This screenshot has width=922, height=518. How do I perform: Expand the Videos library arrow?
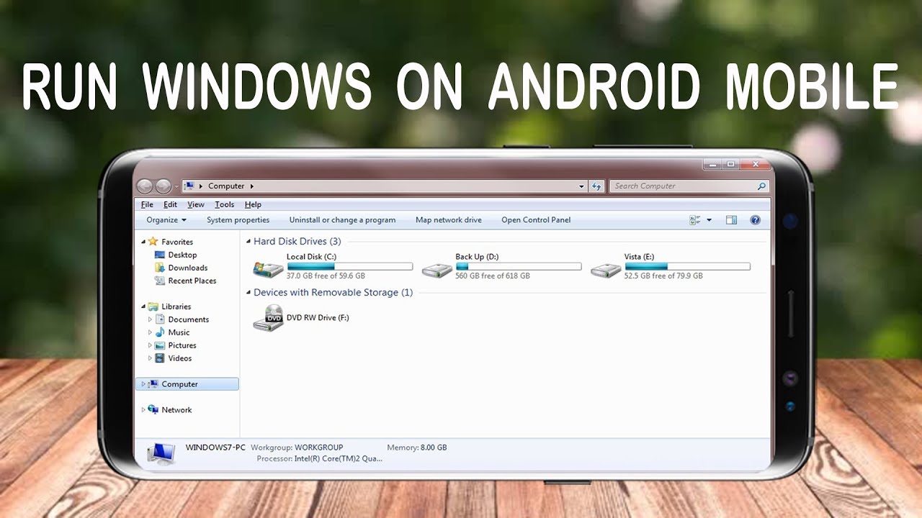point(150,358)
